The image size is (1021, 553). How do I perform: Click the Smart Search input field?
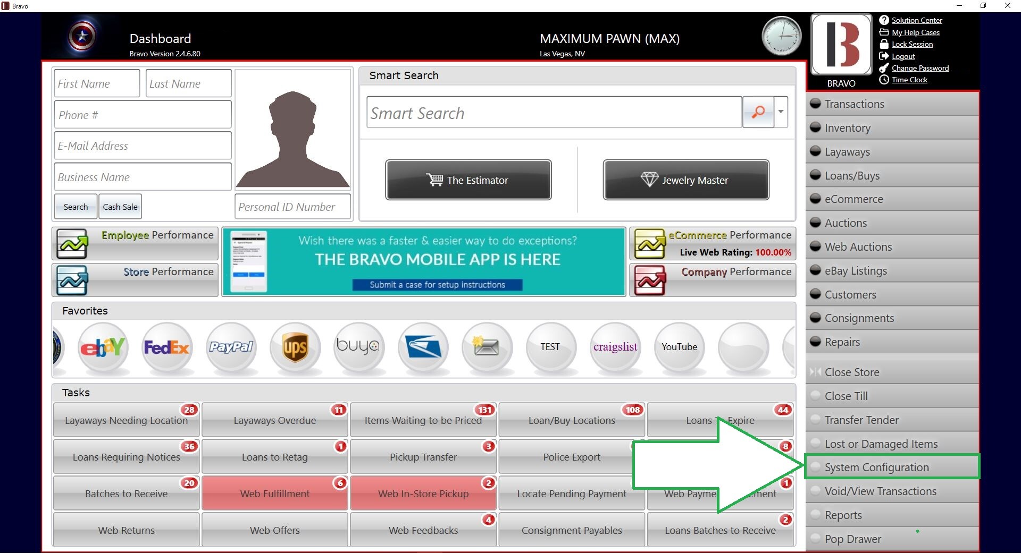554,112
